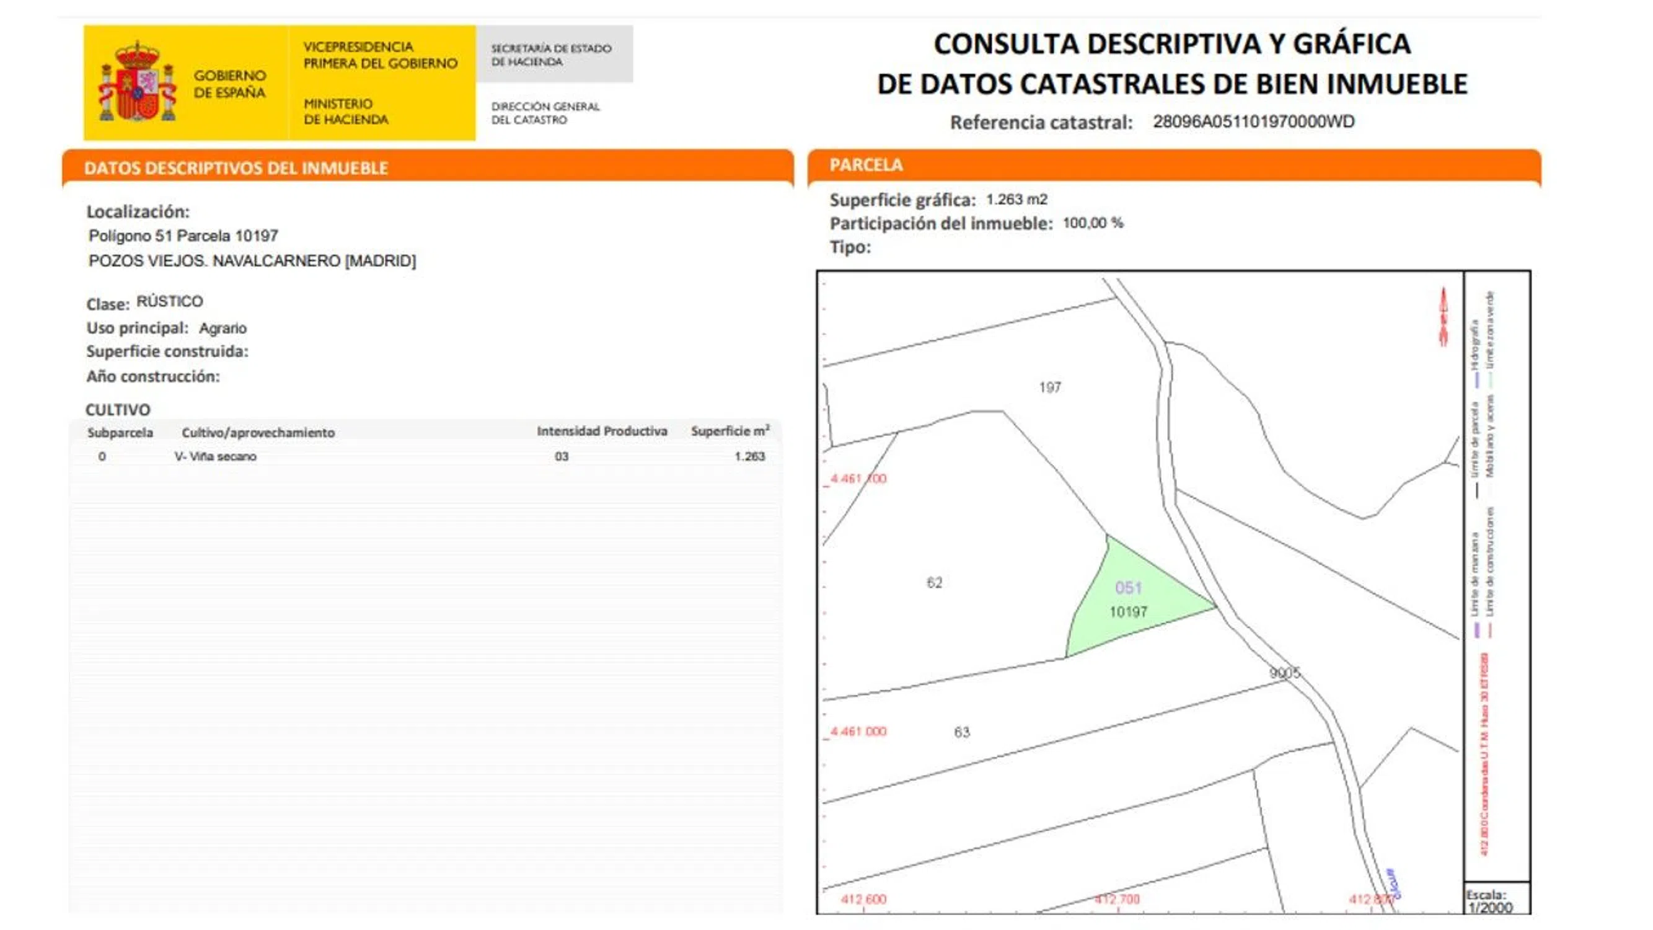Click the '412.700' coordinate label
Viewport: 1653px width, 930px height.
(1117, 899)
